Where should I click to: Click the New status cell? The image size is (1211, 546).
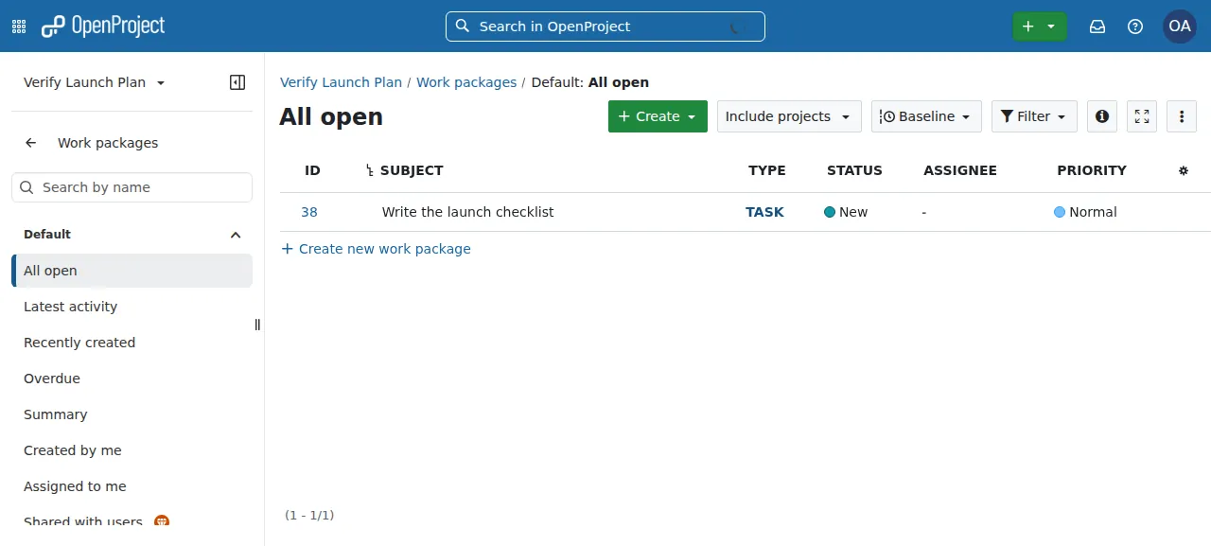tap(846, 212)
